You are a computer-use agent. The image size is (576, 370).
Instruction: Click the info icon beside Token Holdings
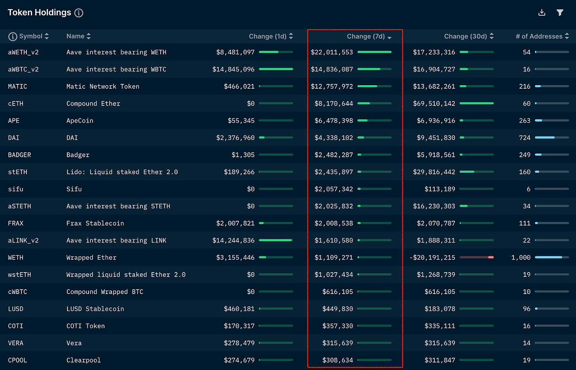(x=79, y=13)
